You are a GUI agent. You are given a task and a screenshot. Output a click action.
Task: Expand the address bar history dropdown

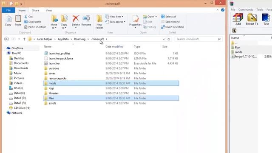[164, 39]
